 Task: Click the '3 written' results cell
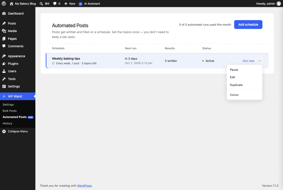click(171, 61)
